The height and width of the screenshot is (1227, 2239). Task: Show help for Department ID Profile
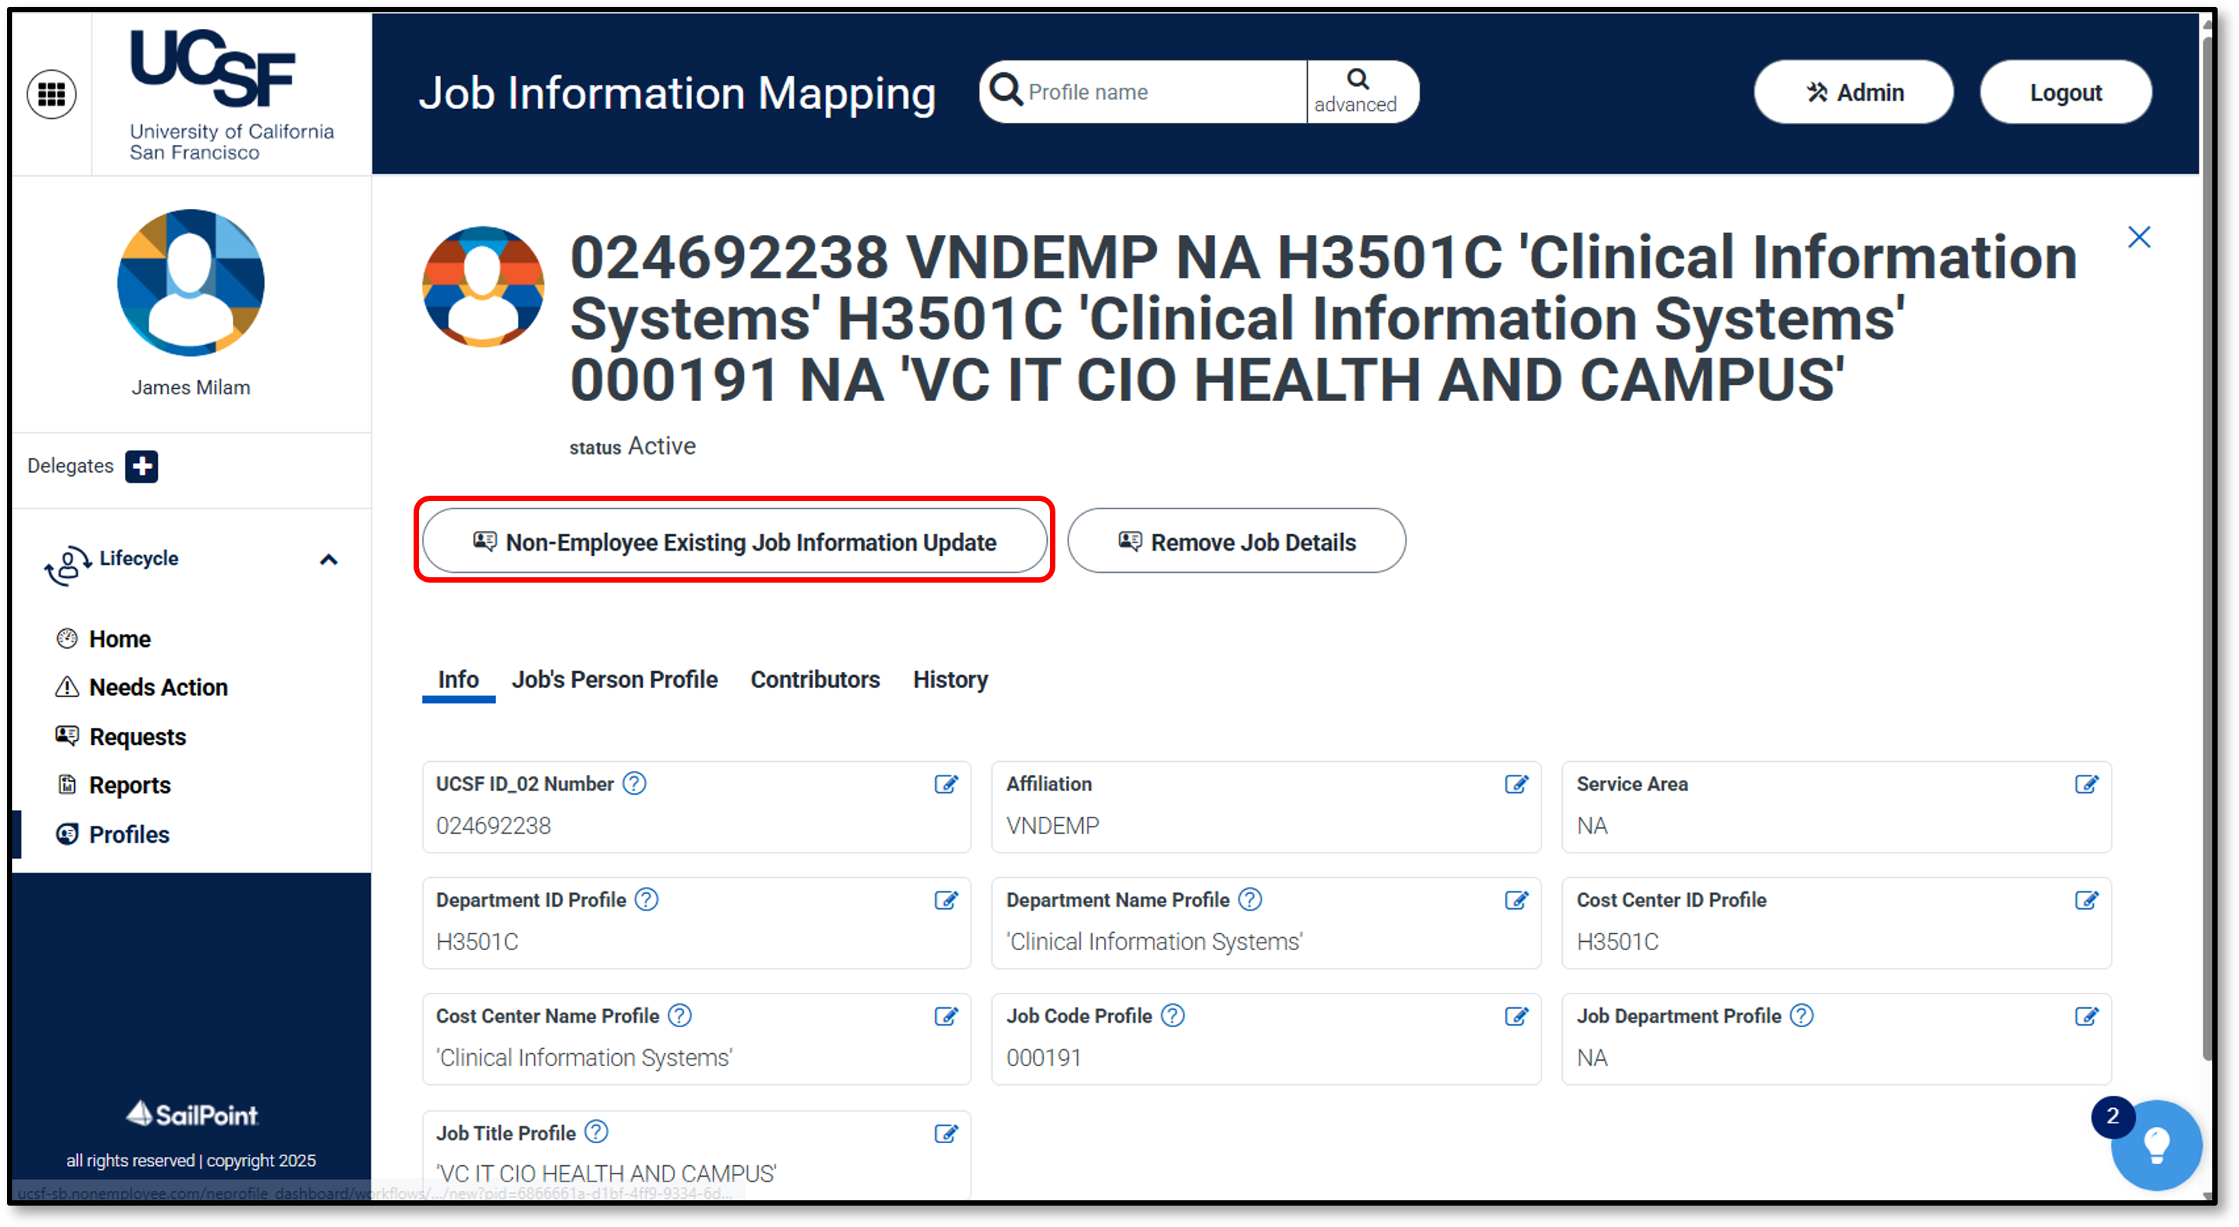(x=646, y=900)
